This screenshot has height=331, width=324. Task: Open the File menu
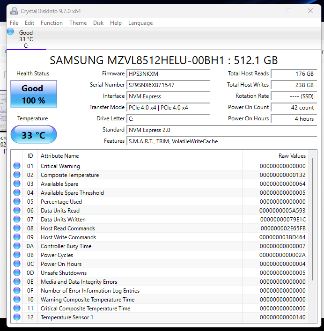(x=14, y=23)
